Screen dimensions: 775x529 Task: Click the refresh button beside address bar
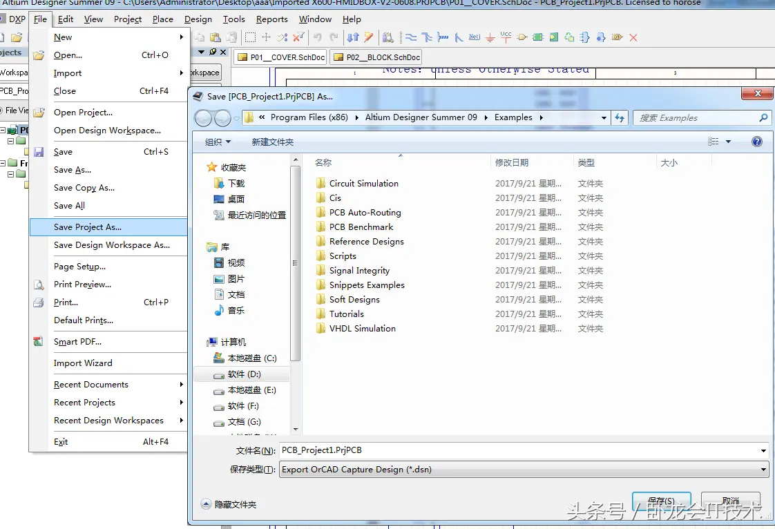620,117
